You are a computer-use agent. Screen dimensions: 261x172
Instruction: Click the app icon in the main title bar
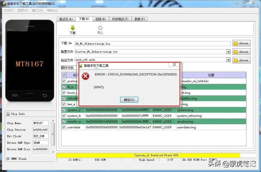[x=4, y=4]
